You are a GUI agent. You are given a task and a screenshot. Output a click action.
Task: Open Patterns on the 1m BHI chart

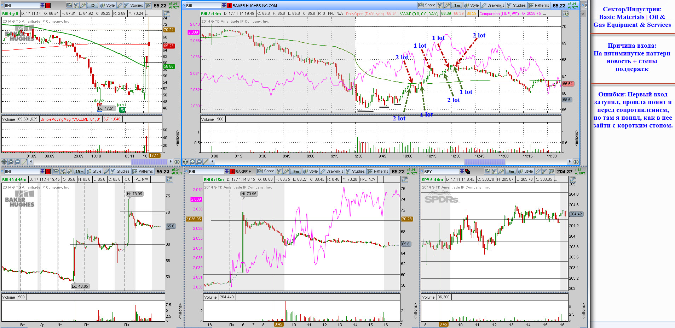(539, 5)
